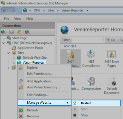Open the Manage Website submenu

tap(44, 103)
